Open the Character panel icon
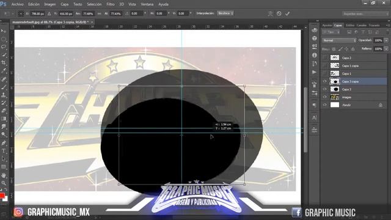This screenshot has height=220, width=391. [315, 118]
